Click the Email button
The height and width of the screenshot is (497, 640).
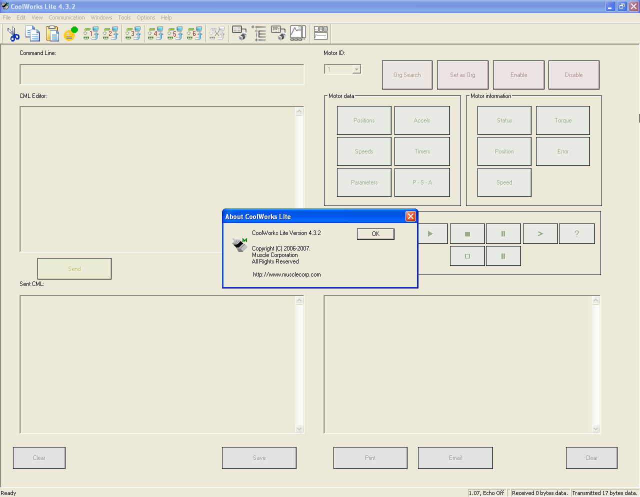[x=455, y=458]
